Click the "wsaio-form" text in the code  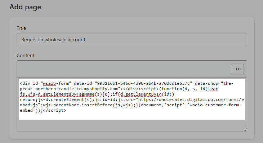click(x=56, y=83)
